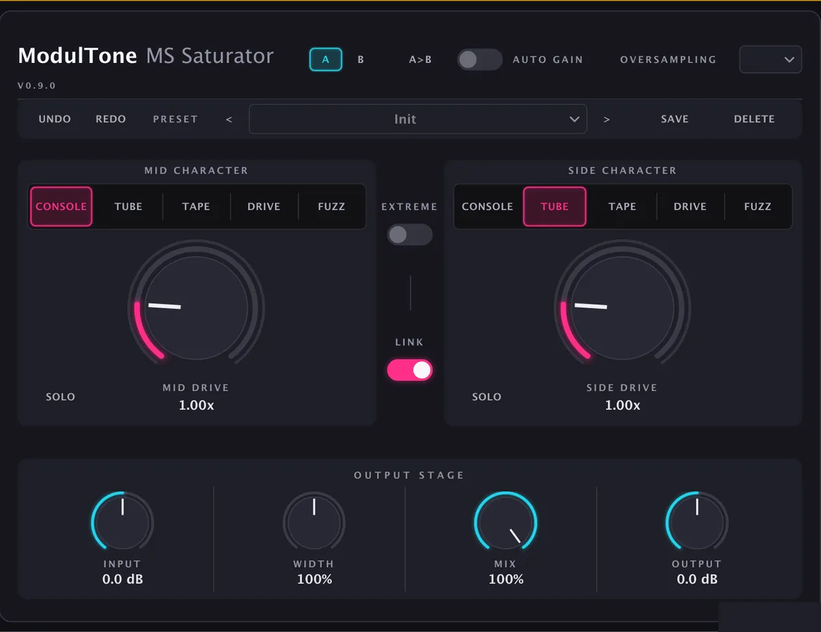Select Drive under Mid Character
821x632 pixels.
tap(264, 207)
